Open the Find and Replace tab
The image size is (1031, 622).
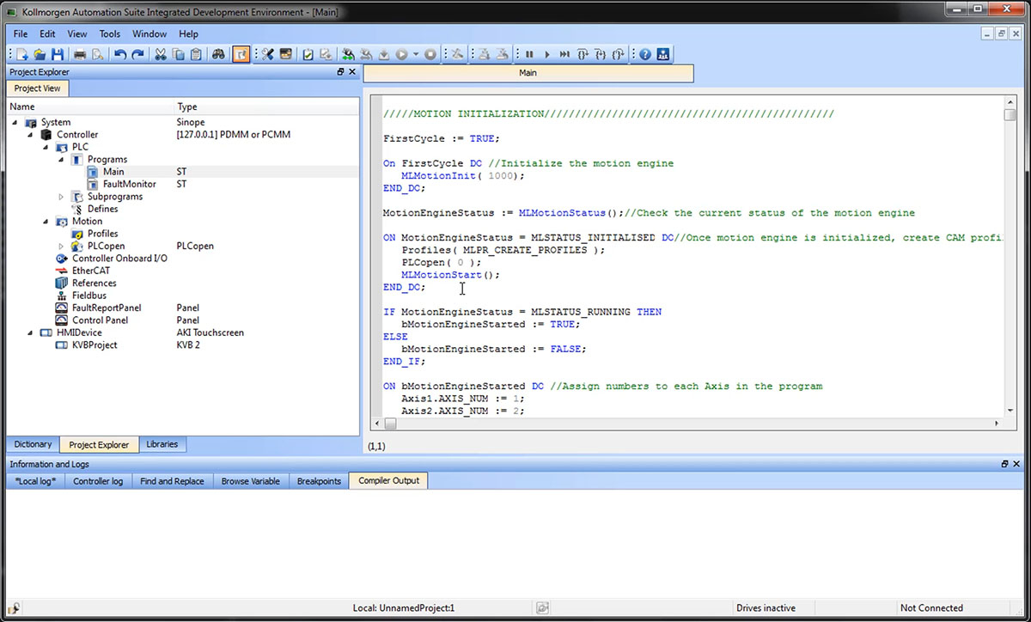172,481
